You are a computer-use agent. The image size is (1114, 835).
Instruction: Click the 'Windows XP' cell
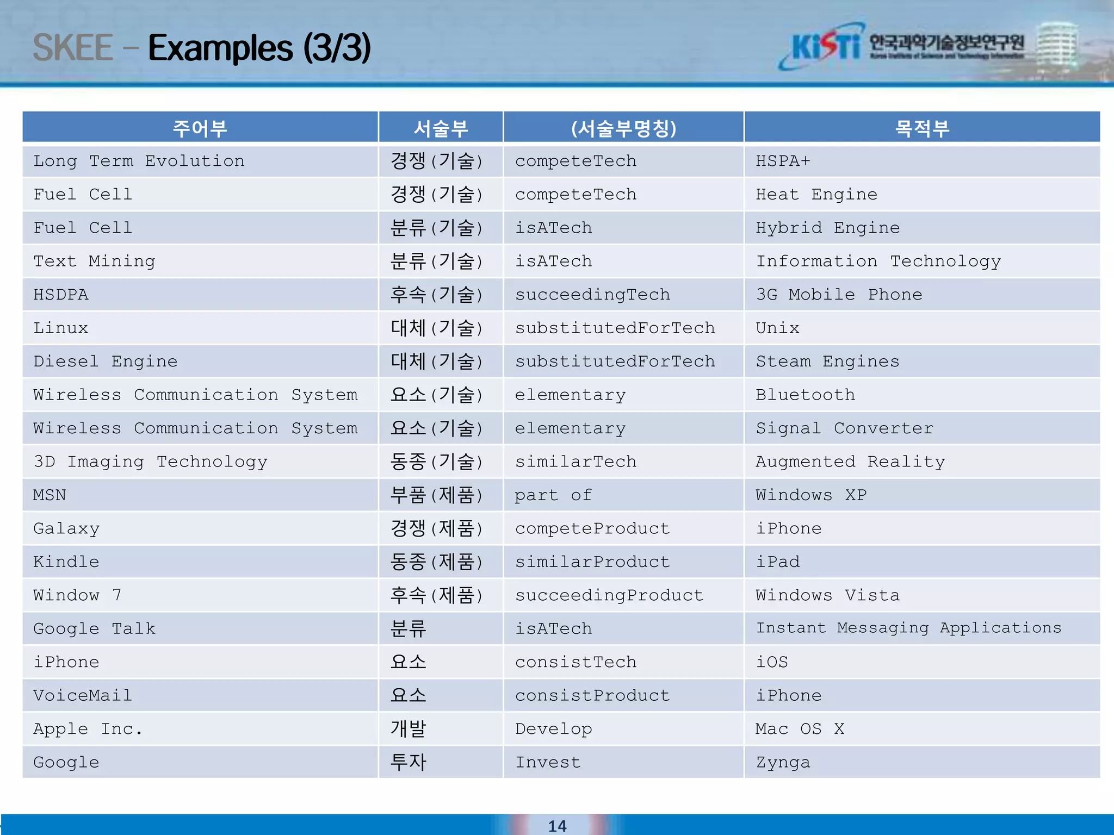click(x=922, y=495)
